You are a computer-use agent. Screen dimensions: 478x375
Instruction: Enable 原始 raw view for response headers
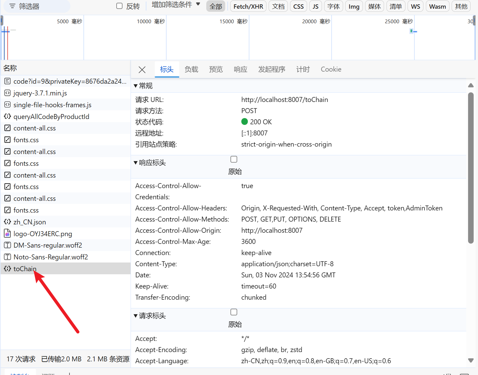click(234, 159)
